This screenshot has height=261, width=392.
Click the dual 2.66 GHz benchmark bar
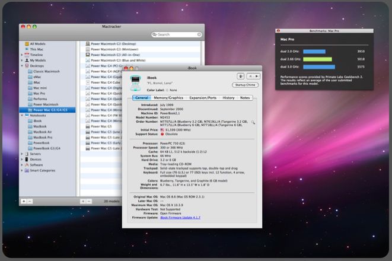click(x=317, y=59)
